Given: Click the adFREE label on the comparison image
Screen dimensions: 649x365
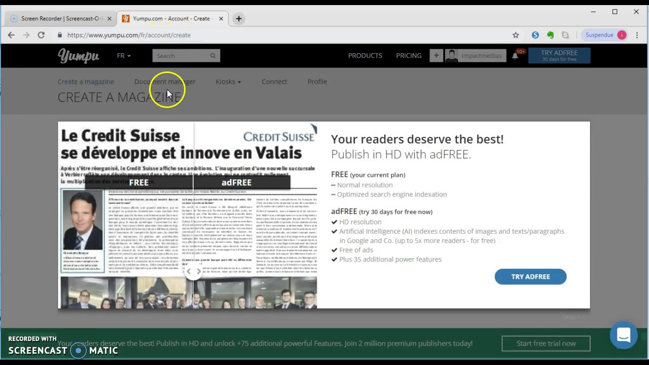Looking at the screenshot, I should pos(236,182).
